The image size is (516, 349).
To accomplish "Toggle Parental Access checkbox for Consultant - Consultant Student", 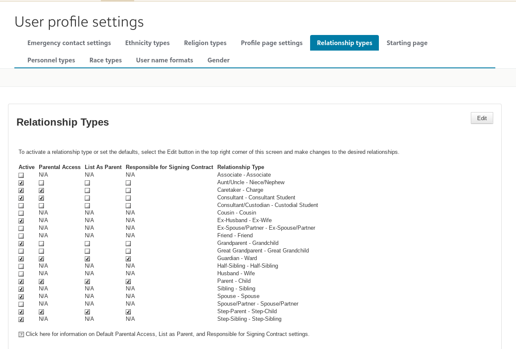I will pyautogui.click(x=41, y=198).
